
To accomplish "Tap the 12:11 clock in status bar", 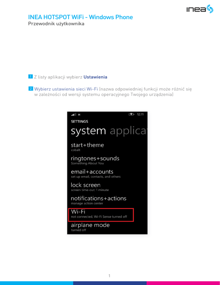I will [x=140, y=114].
